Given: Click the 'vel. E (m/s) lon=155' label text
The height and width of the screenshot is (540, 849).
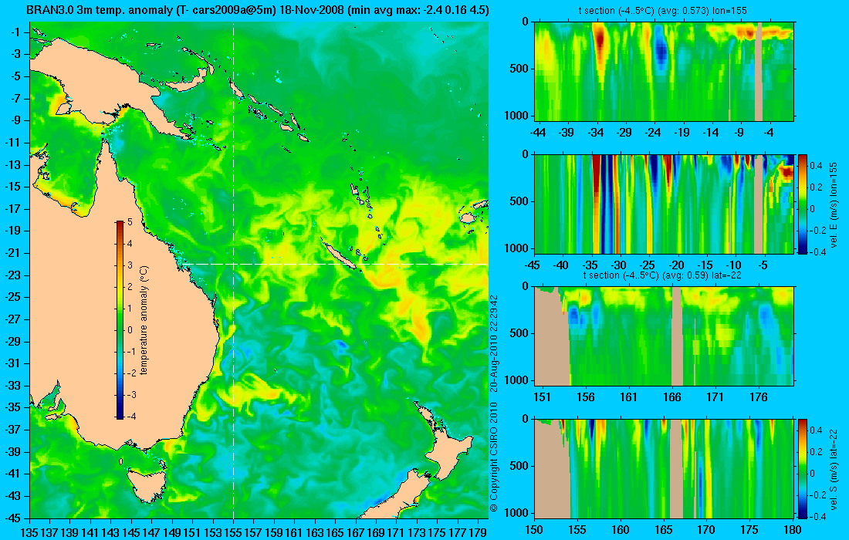Looking at the screenshot, I should click(834, 204).
